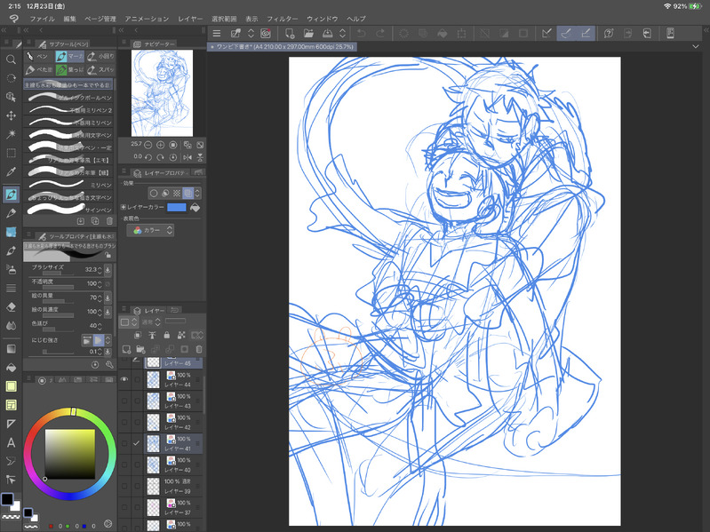Delete the selected layer with trash icon
Viewport: 710px width, 532px height.
tap(199, 349)
